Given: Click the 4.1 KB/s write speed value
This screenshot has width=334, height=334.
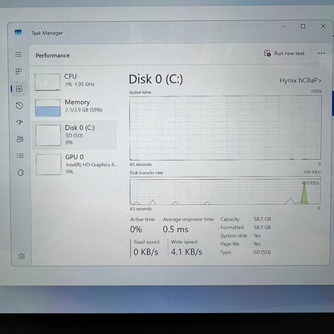Looking at the screenshot, I should 186,252.
